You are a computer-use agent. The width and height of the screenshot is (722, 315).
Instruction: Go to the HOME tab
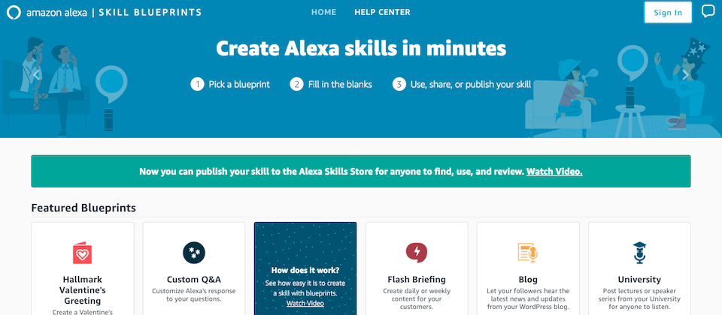coord(323,13)
